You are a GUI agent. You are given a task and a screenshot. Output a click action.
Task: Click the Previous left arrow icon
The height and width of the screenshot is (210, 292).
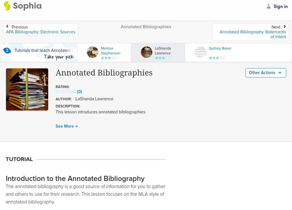[8, 27]
